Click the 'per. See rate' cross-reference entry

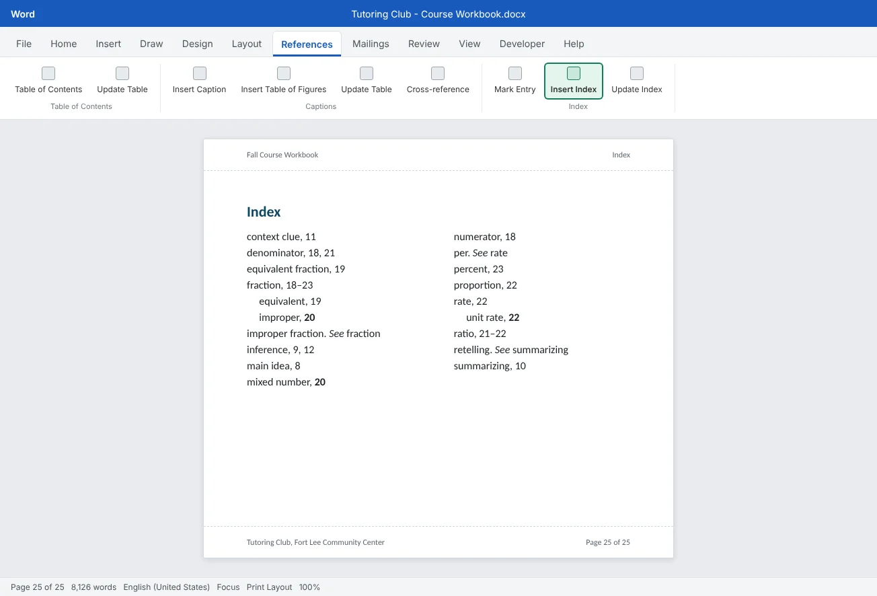point(481,253)
